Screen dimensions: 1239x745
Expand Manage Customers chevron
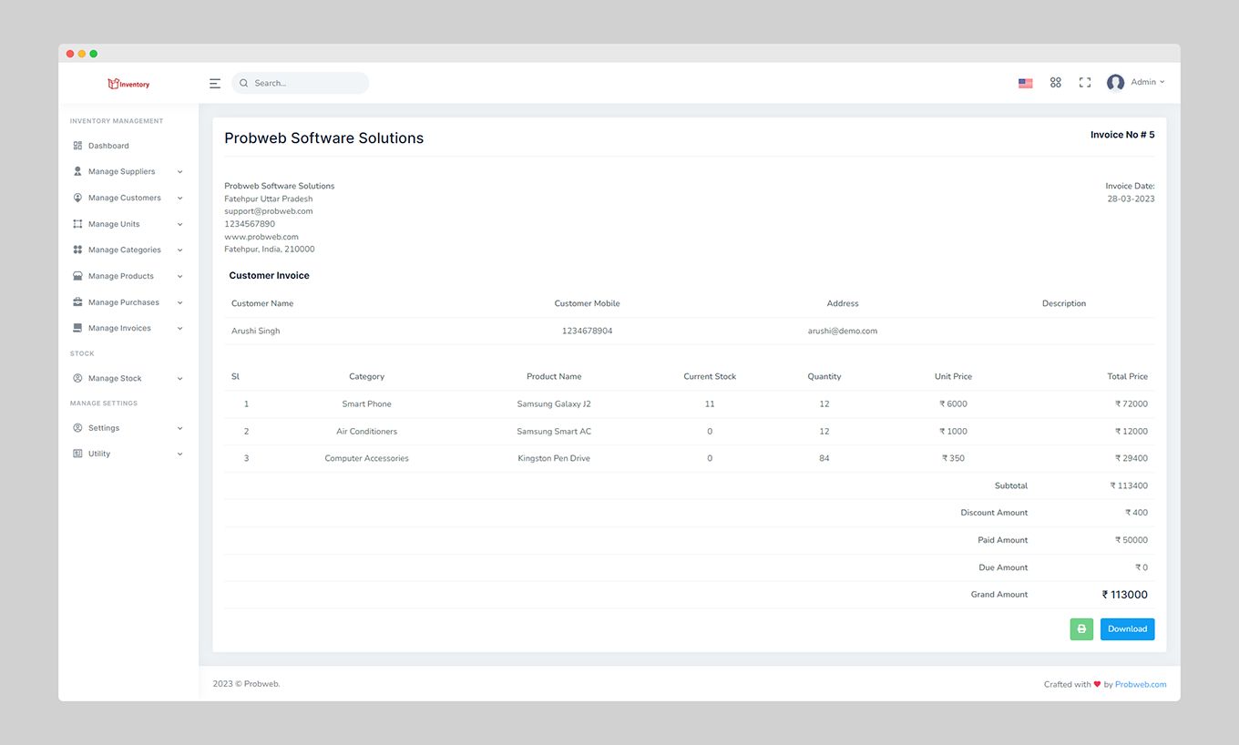coord(179,198)
